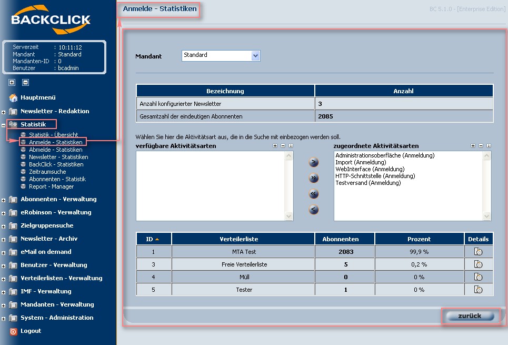
Task: Expand Abonnenten - Verwaltung node
Action: [3, 200]
